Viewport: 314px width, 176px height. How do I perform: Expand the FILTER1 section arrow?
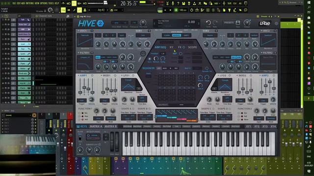(x=78, y=53)
